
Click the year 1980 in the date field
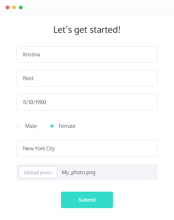(41, 102)
